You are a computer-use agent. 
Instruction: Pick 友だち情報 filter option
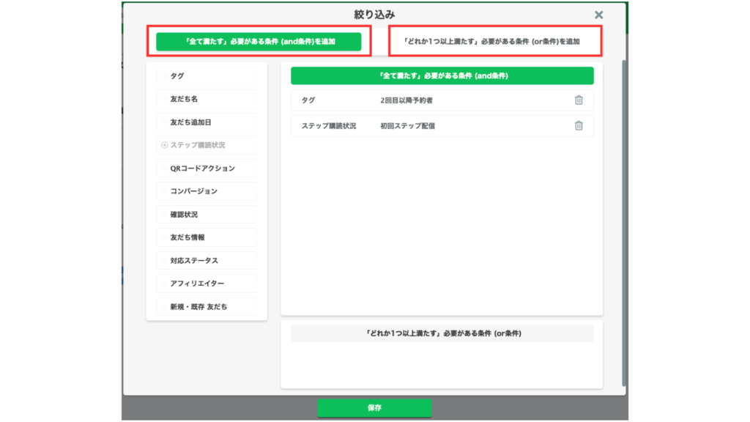pyautogui.click(x=207, y=237)
